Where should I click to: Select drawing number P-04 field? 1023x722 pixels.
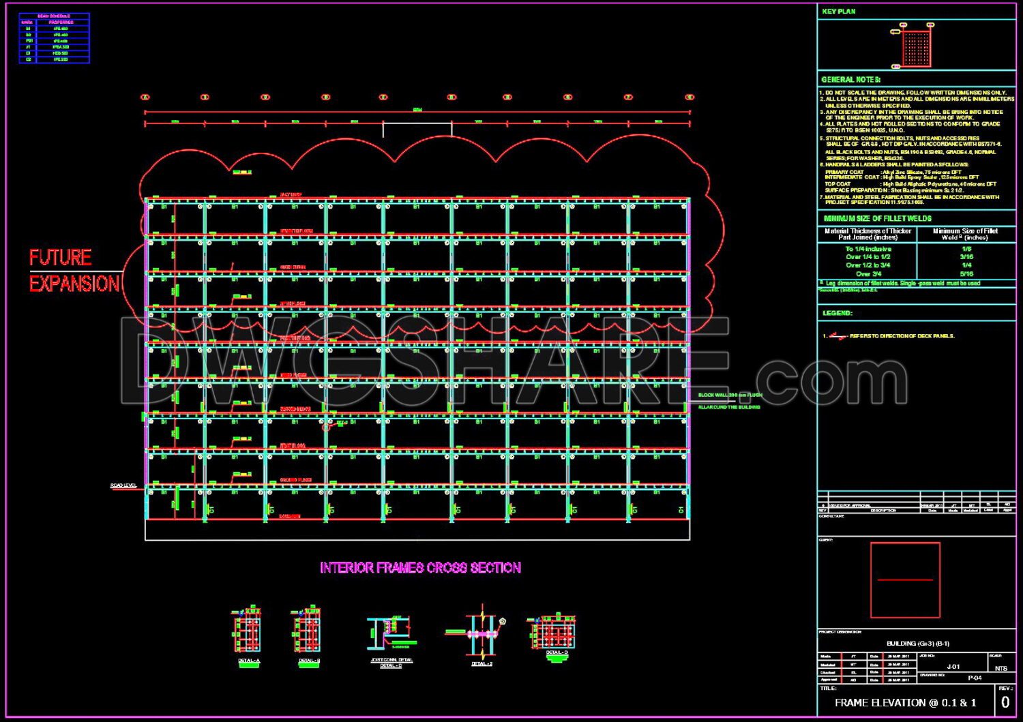click(x=975, y=678)
